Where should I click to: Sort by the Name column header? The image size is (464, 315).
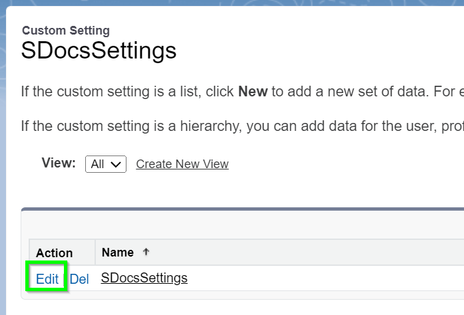click(x=118, y=253)
